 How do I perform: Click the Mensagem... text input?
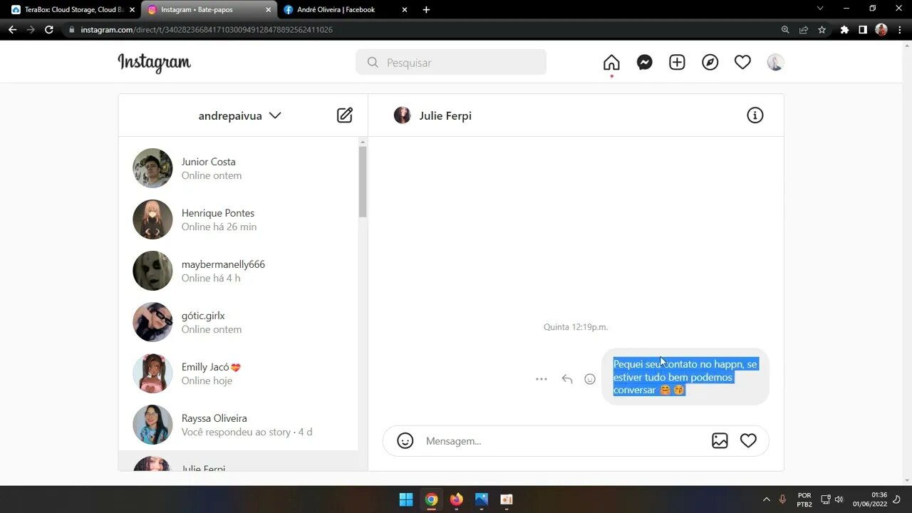[x=563, y=441]
